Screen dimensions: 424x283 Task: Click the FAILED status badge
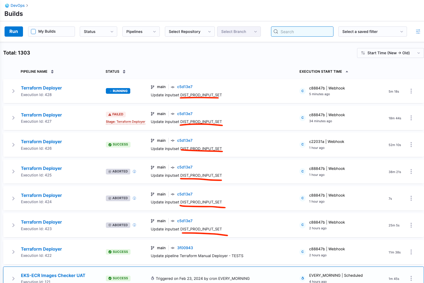click(x=116, y=114)
